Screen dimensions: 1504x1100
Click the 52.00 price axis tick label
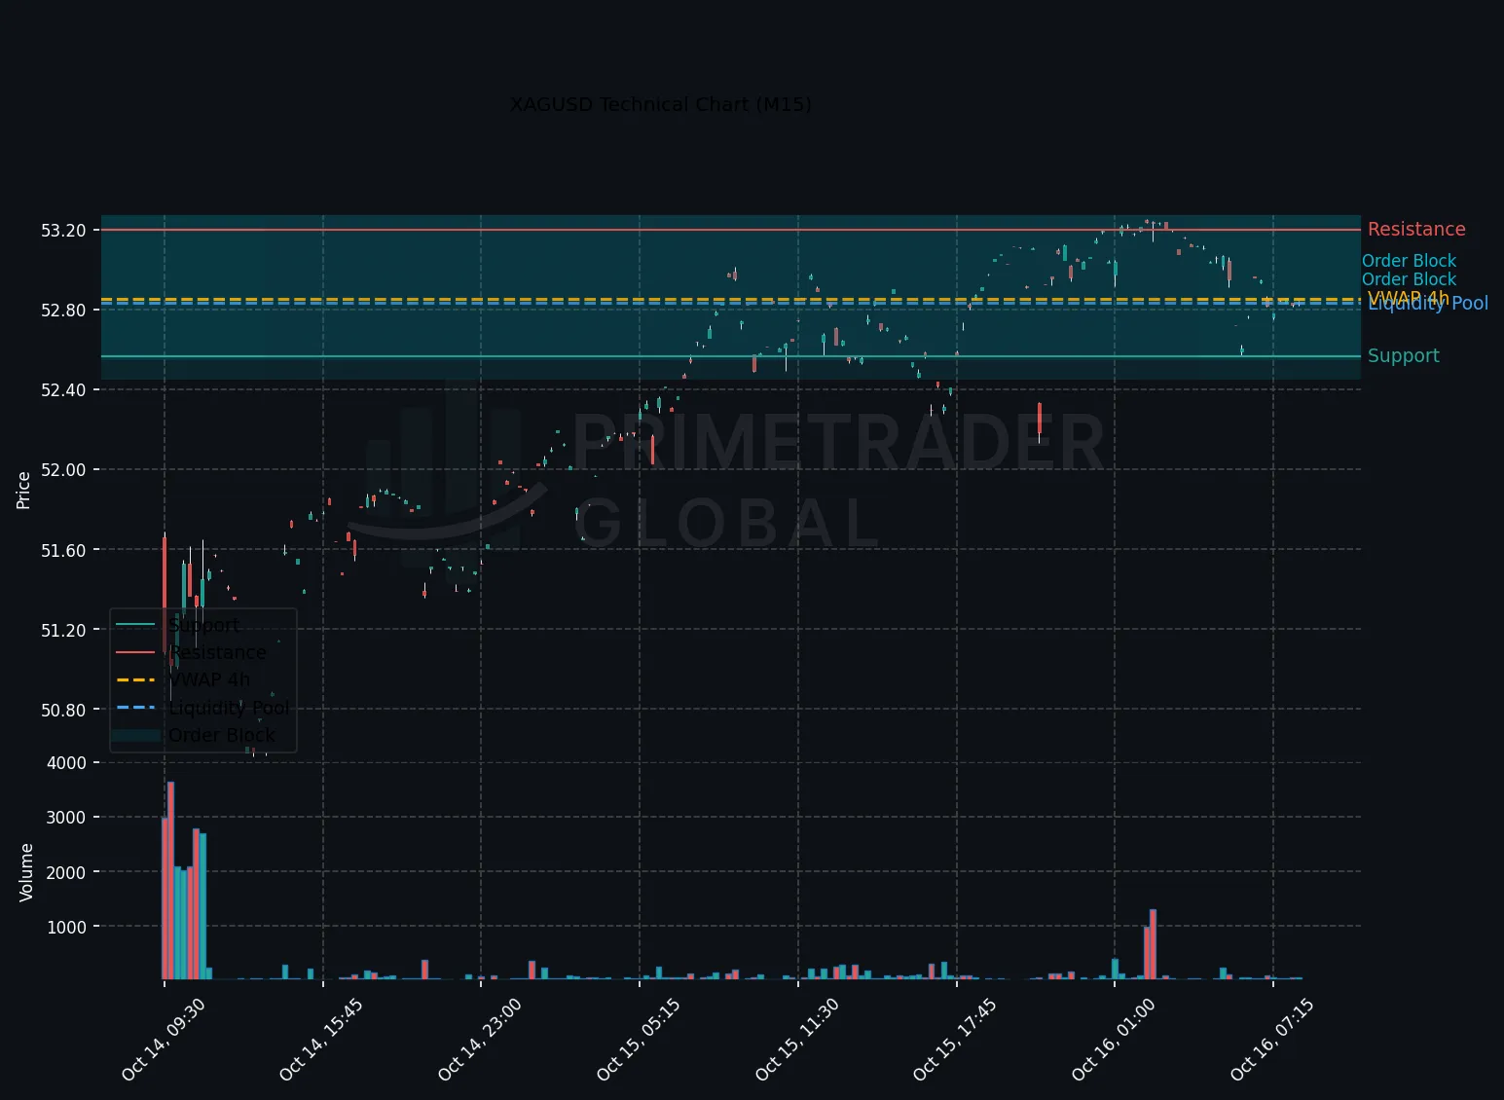tap(63, 470)
